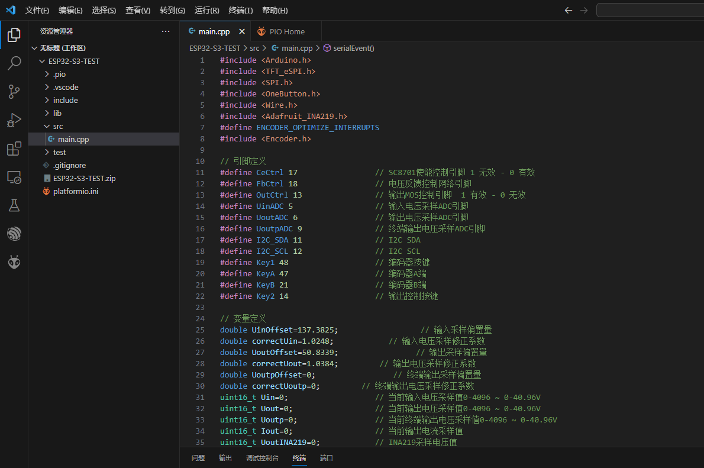Switch to the 端口 panel tab
The width and height of the screenshot is (704, 468).
[x=326, y=458]
